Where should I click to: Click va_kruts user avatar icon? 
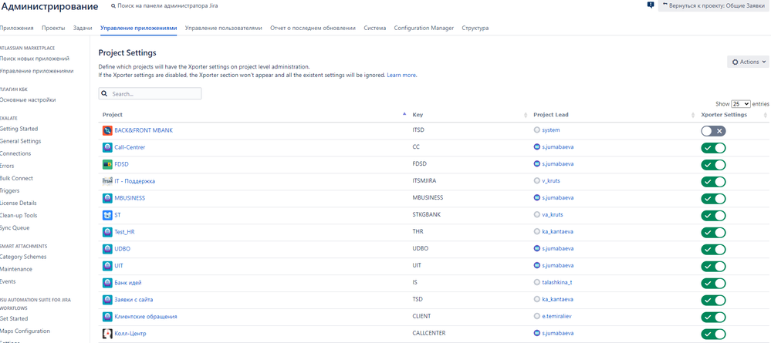point(536,215)
